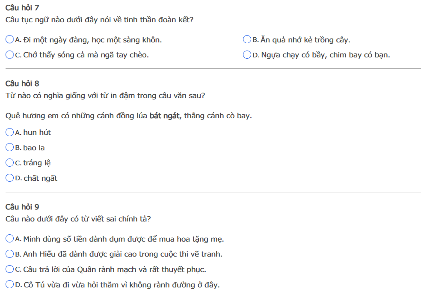Click the bold word 'bát ngát'
Screen dimensions: 421x293
click(x=165, y=116)
